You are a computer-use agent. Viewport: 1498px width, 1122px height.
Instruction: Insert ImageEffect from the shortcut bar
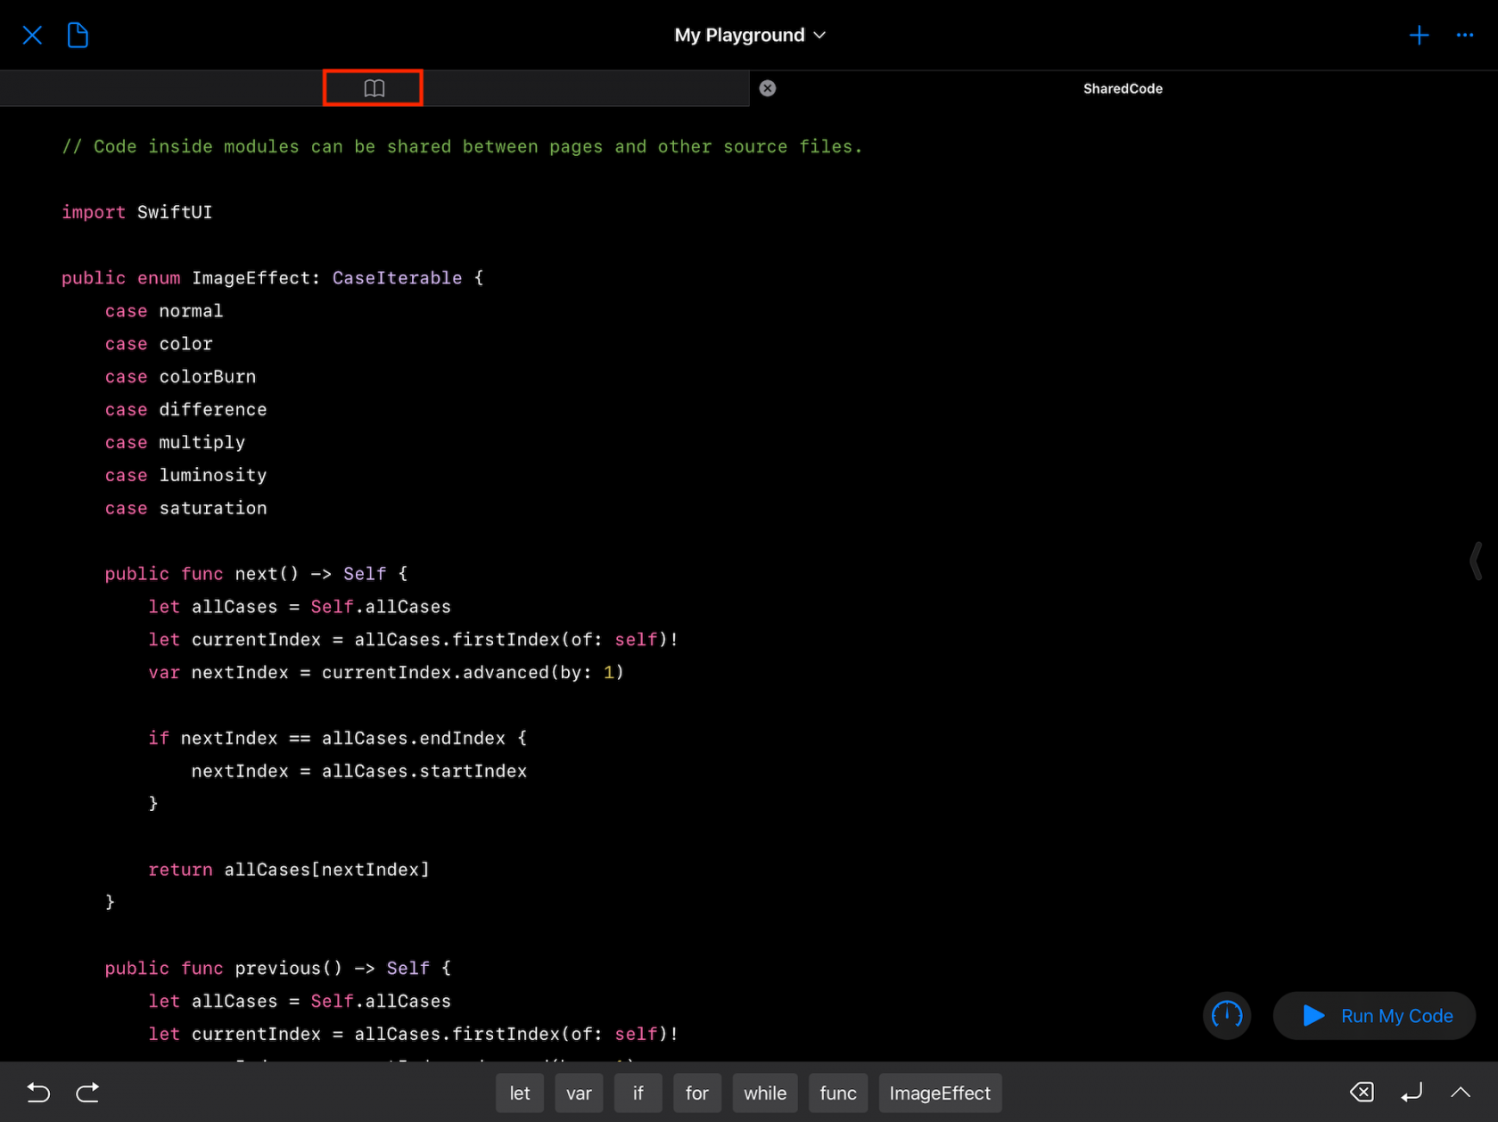940,1093
